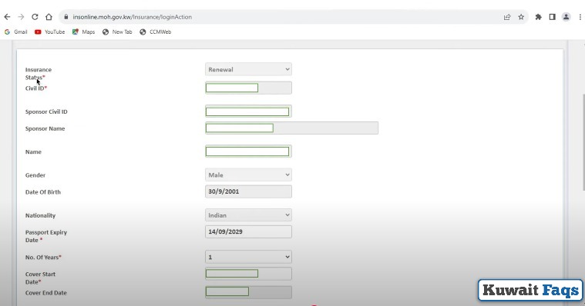Open Nationality dropdown showing Indian
Screen dimensions: 585x306
[248, 215]
